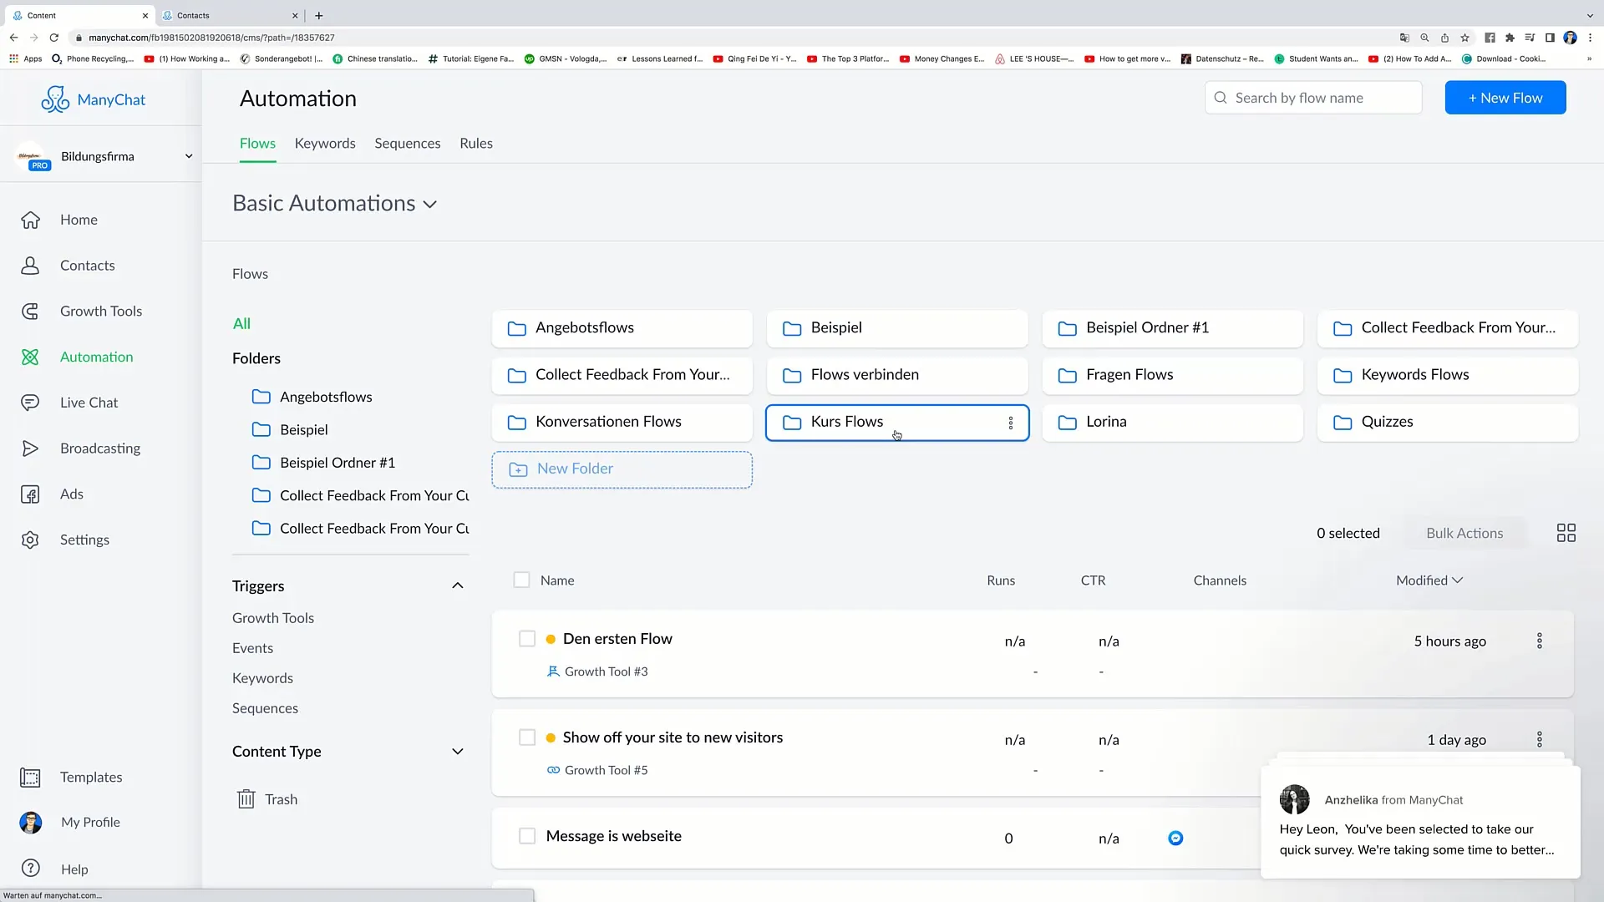Open the Live Chat section
Viewport: 1604px width, 902px height.
tap(89, 402)
